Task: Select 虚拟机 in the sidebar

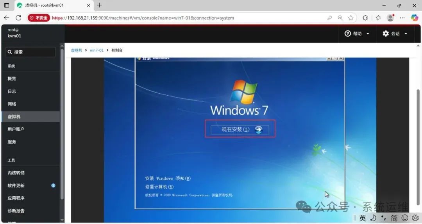Action: point(14,117)
